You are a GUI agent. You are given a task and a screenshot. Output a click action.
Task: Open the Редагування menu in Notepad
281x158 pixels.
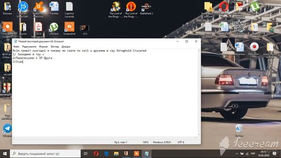(x=29, y=47)
